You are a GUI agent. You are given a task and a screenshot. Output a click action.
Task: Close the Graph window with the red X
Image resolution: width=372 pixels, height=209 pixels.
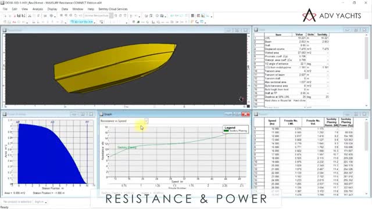click(245, 114)
